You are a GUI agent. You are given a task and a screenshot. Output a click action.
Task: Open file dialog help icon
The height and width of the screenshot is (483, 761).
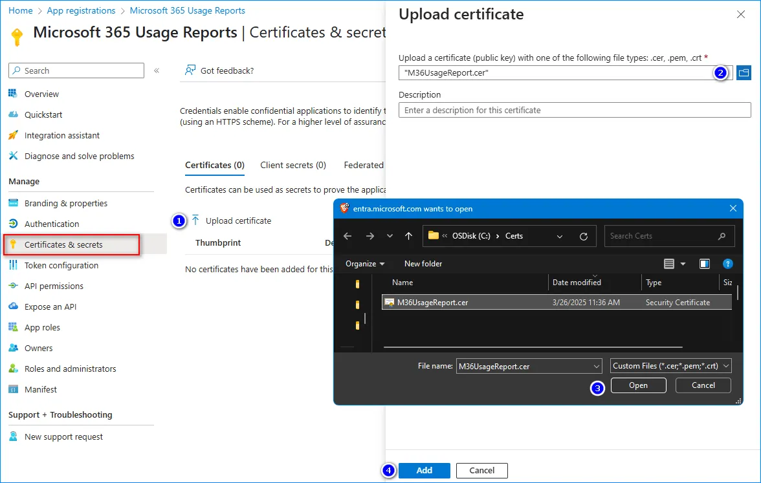tap(727, 264)
